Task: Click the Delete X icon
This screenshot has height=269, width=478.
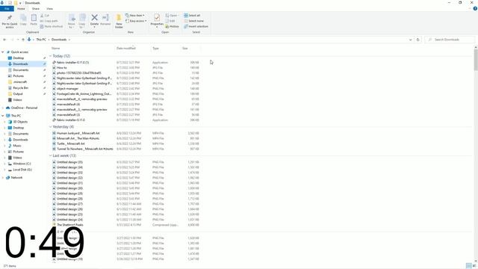Action: (95, 18)
